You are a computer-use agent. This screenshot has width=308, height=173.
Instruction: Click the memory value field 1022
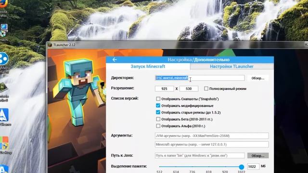(x=253, y=167)
